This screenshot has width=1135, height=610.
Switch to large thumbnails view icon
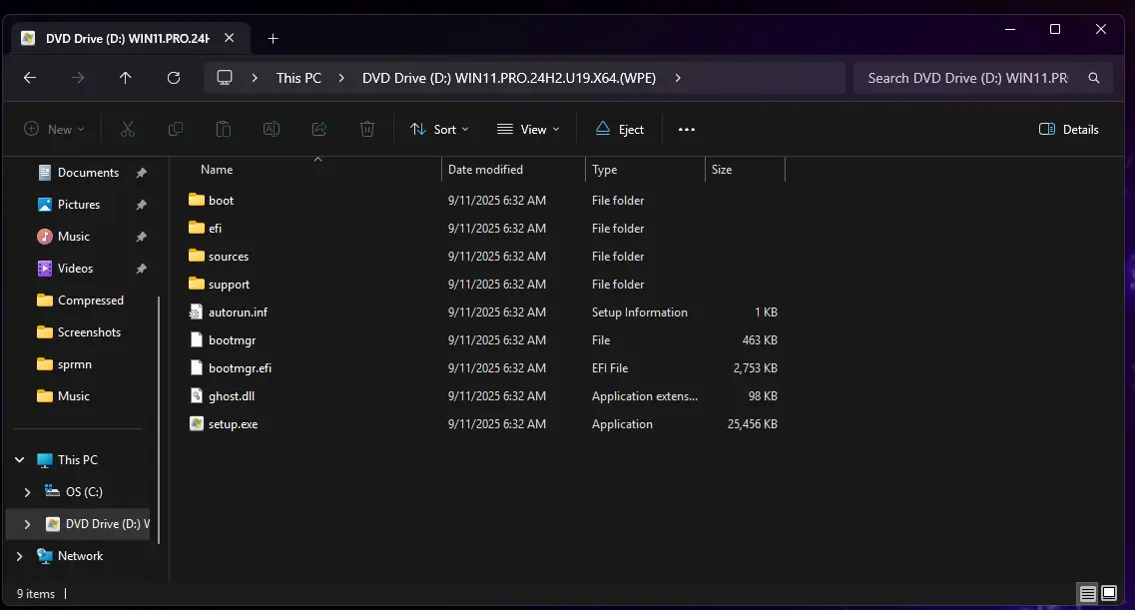click(1108, 593)
